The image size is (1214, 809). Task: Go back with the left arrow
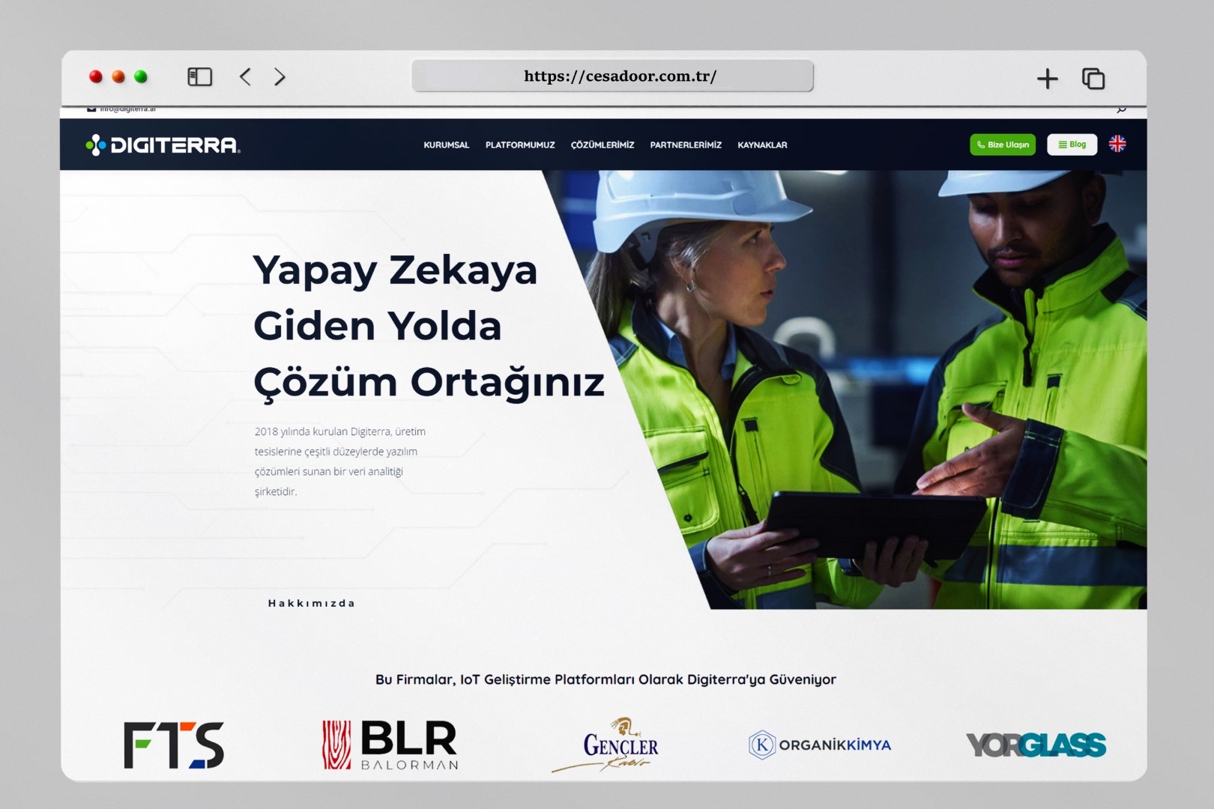point(245,76)
